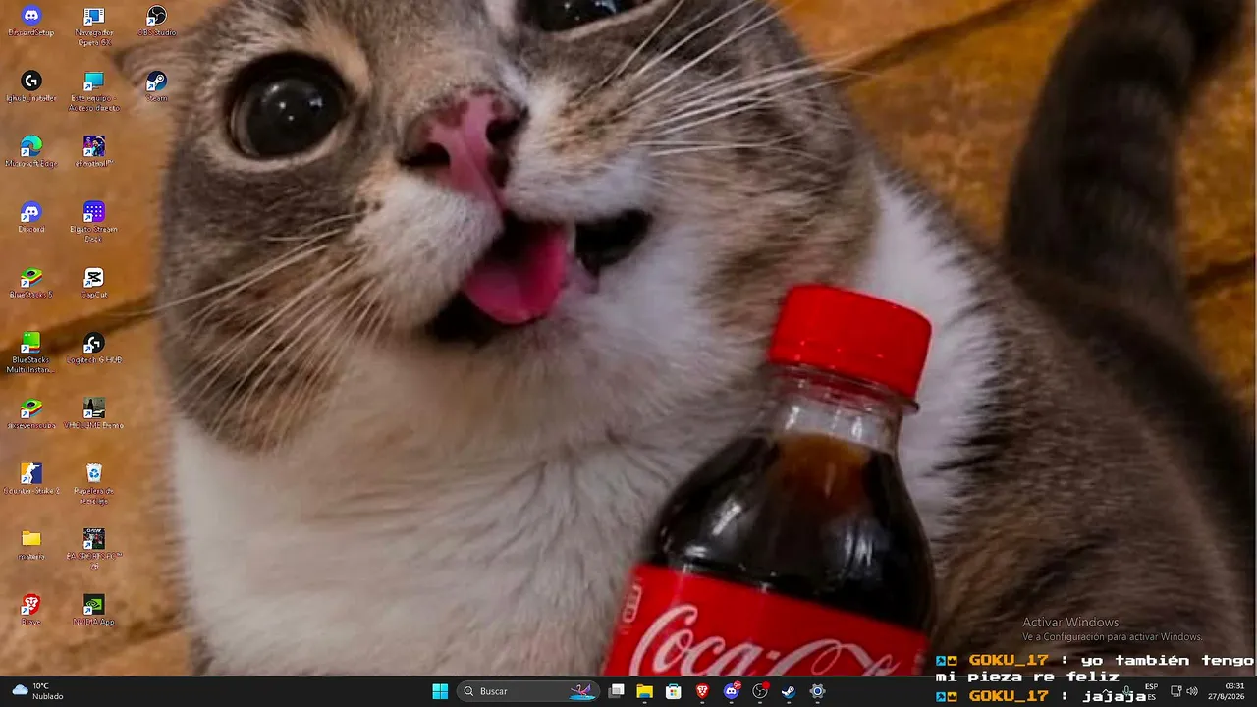Open BlueStacks 5 desktop icon
The height and width of the screenshot is (707, 1257).
[31, 284]
